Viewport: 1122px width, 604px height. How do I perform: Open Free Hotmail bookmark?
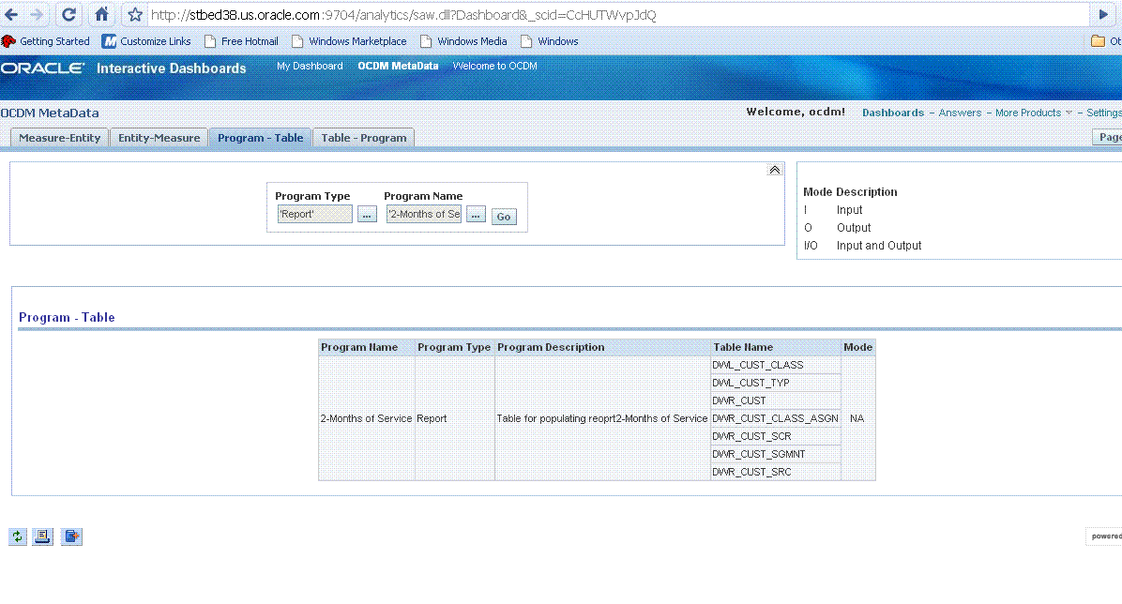coord(241,41)
